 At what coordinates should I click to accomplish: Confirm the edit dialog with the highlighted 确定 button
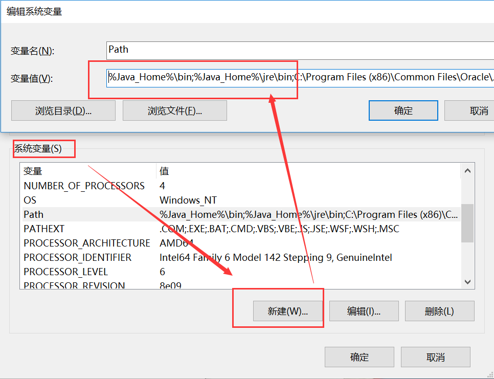point(403,110)
